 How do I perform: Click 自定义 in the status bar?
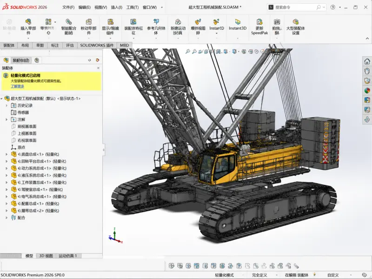pos(333,275)
